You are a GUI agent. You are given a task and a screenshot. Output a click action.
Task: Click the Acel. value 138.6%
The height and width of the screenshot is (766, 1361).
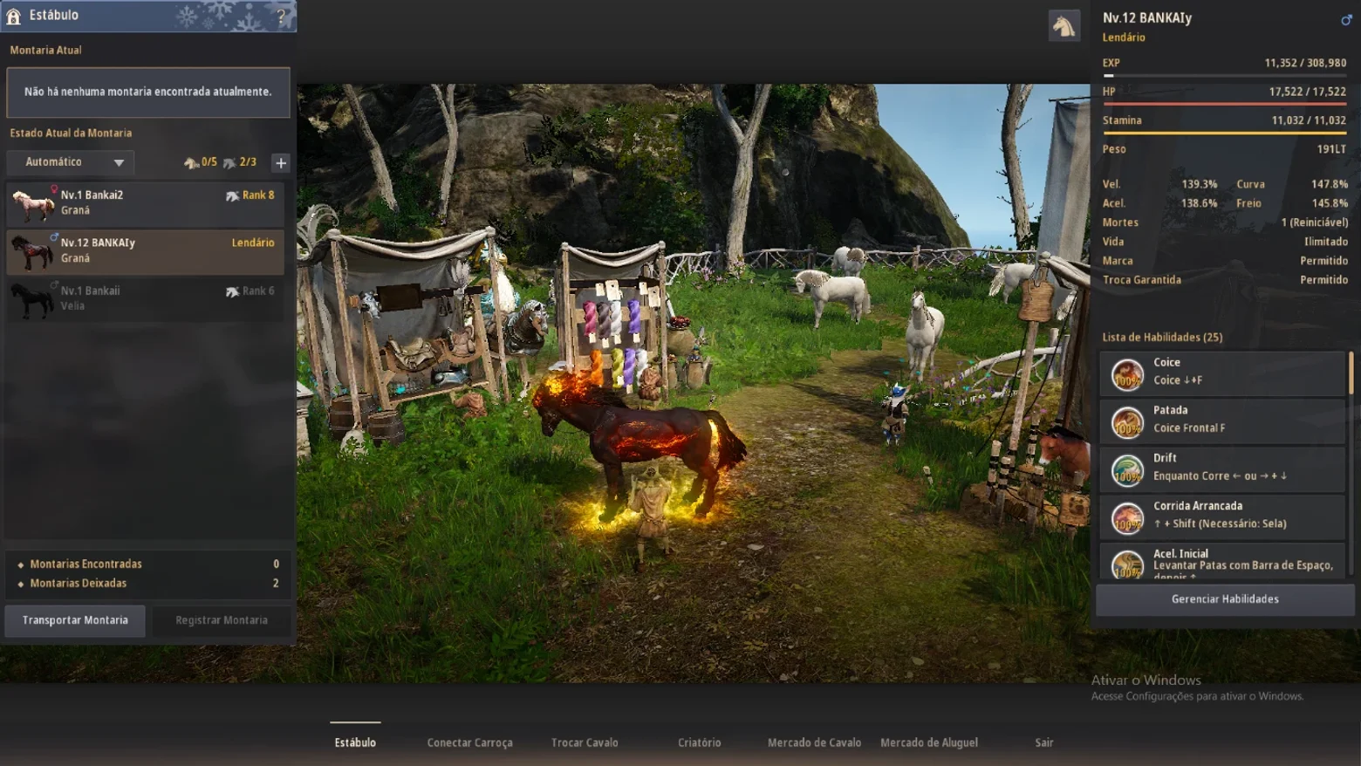click(x=1200, y=203)
